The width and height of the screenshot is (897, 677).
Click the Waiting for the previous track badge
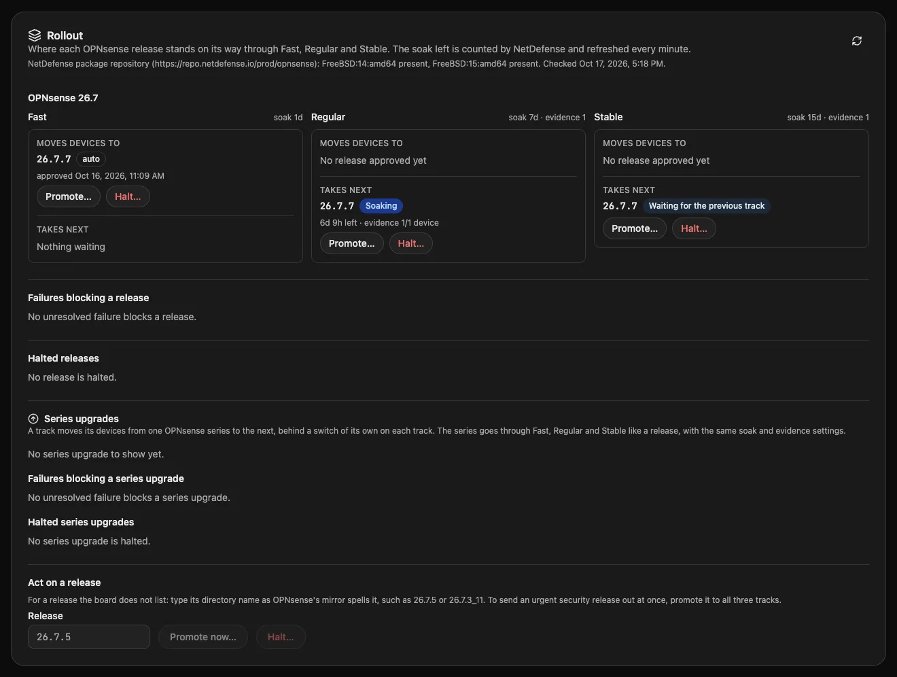707,206
